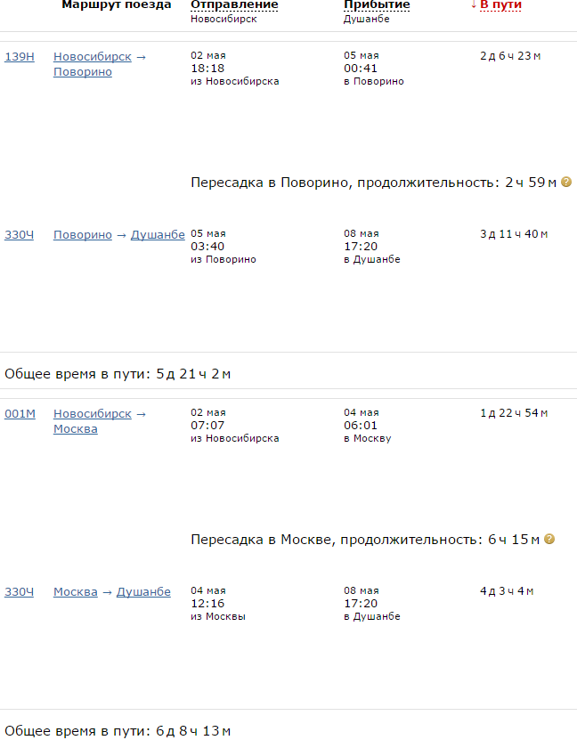
Task: Click help icon beside Поворино transfer duration
Action: [566, 183]
